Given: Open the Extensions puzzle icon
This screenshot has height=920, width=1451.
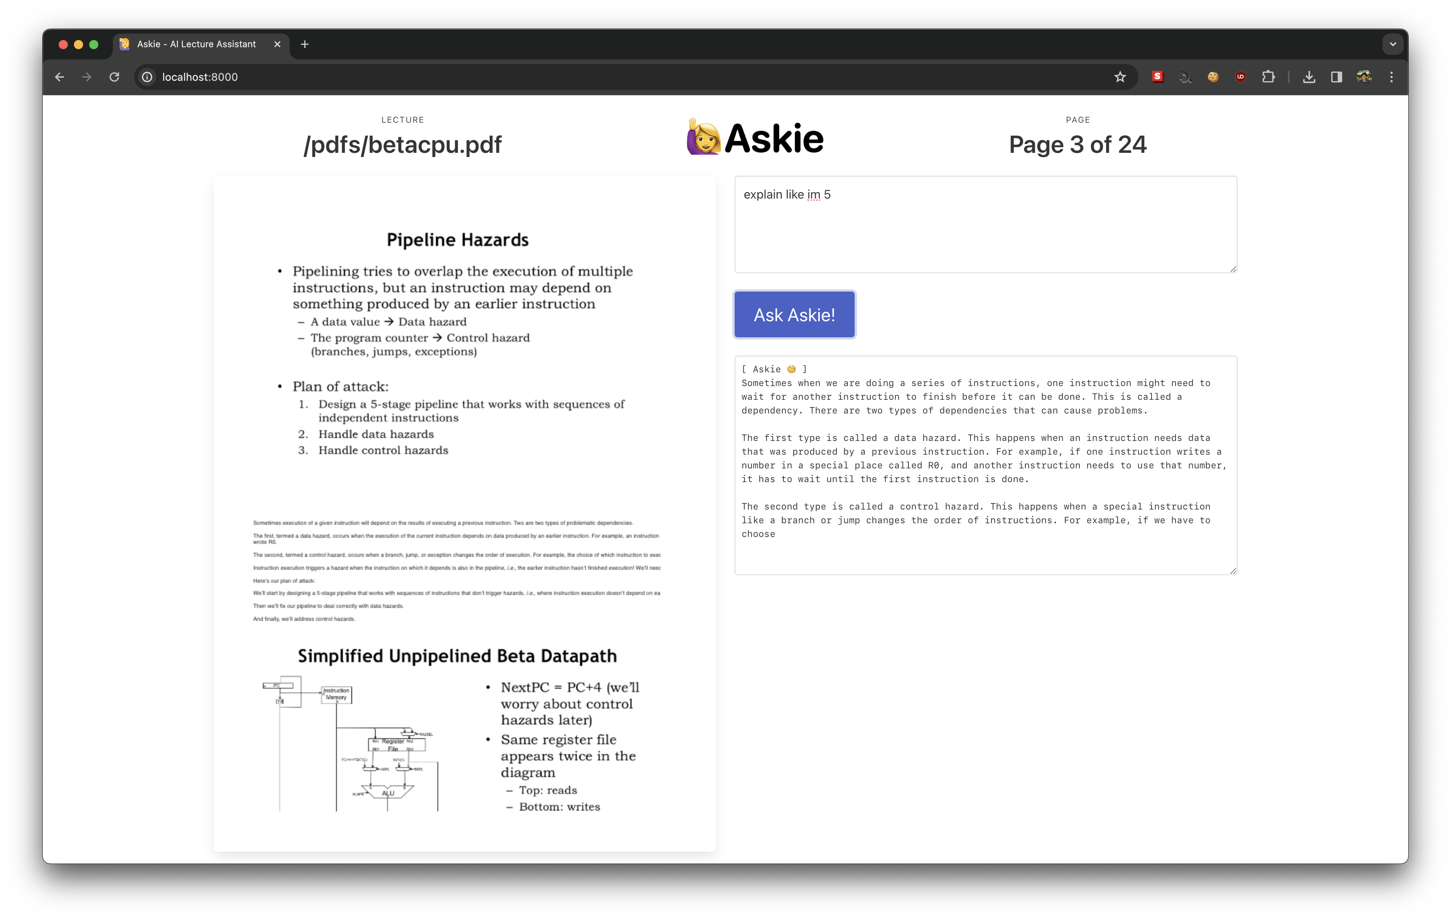Looking at the screenshot, I should (x=1268, y=77).
